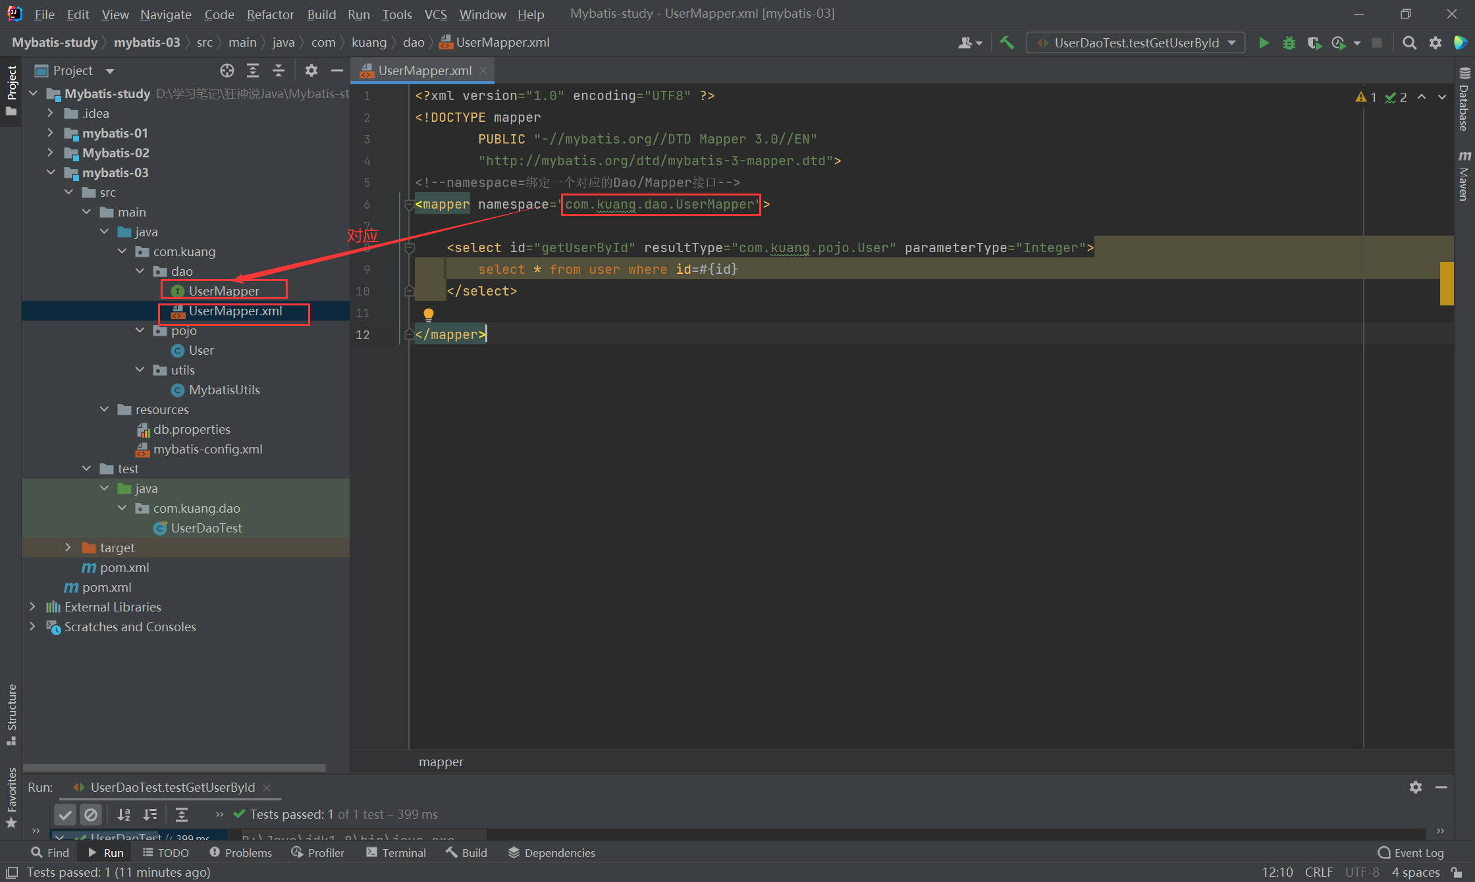1475x882 pixels.
Task: Toggle the Database tool window stripe
Action: pyautogui.click(x=1464, y=100)
